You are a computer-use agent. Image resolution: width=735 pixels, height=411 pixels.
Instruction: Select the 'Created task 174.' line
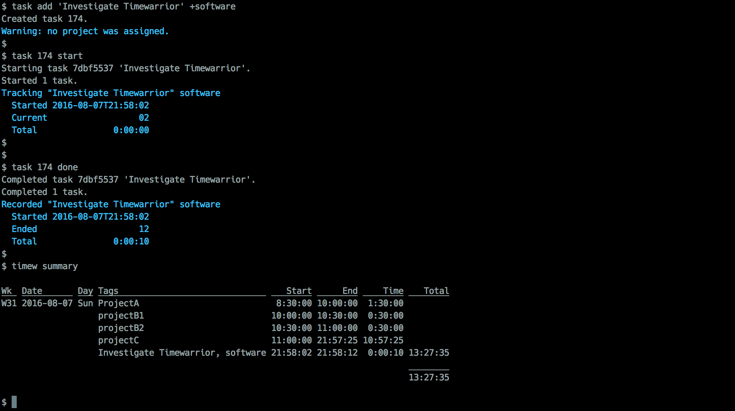point(44,19)
